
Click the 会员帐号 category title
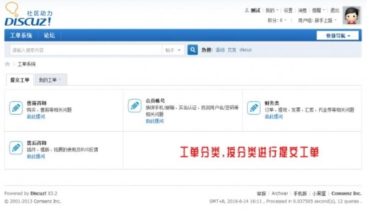point(155,100)
